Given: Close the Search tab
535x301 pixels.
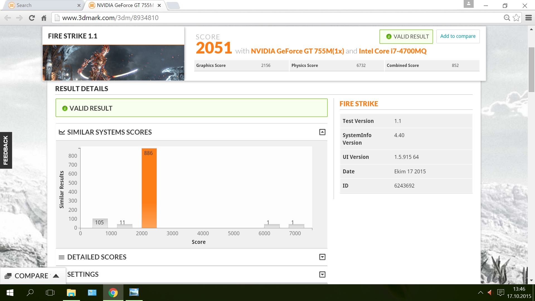Looking at the screenshot, I should pyautogui.click(x=79, y=5).
